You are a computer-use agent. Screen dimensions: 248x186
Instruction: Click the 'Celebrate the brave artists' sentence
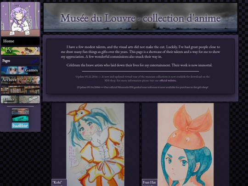click(139, 65)
